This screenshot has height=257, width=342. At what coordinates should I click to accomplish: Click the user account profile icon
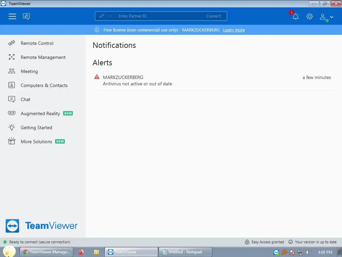(323, 17)
